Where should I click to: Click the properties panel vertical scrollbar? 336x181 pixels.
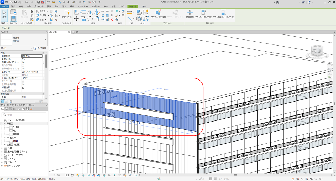pos(46,61)
